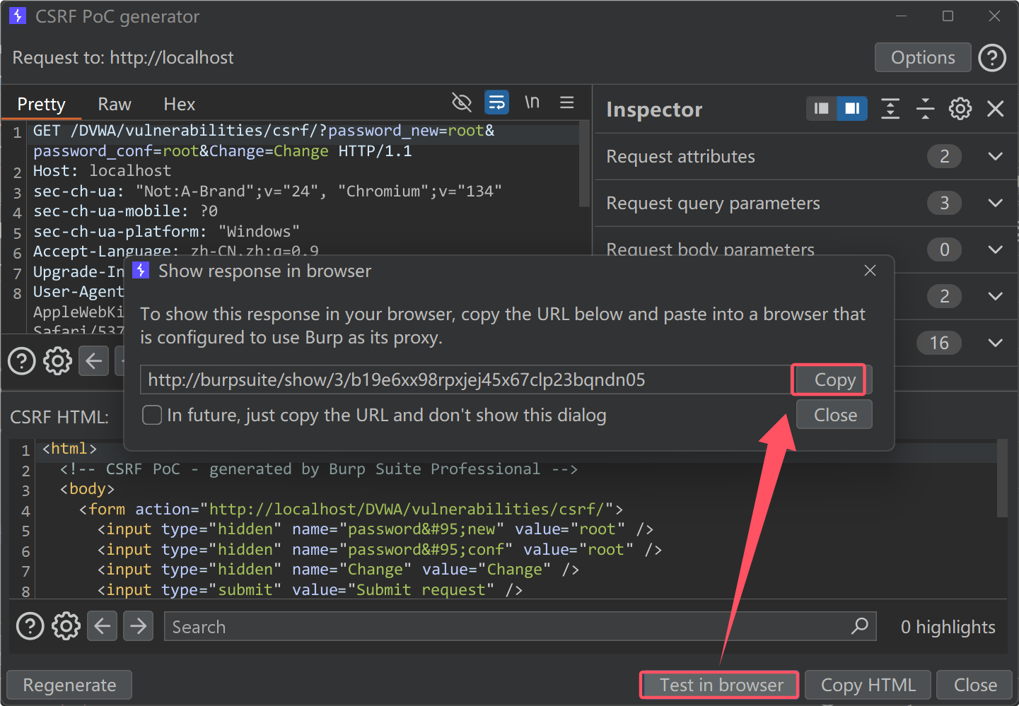
Task: Expand all Inspector sections icon
Action: (890, 109)
